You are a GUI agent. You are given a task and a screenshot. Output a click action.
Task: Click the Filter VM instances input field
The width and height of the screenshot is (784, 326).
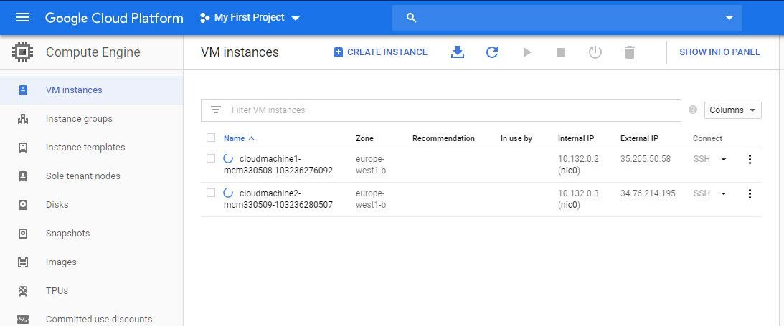click(x=441, y=110)
